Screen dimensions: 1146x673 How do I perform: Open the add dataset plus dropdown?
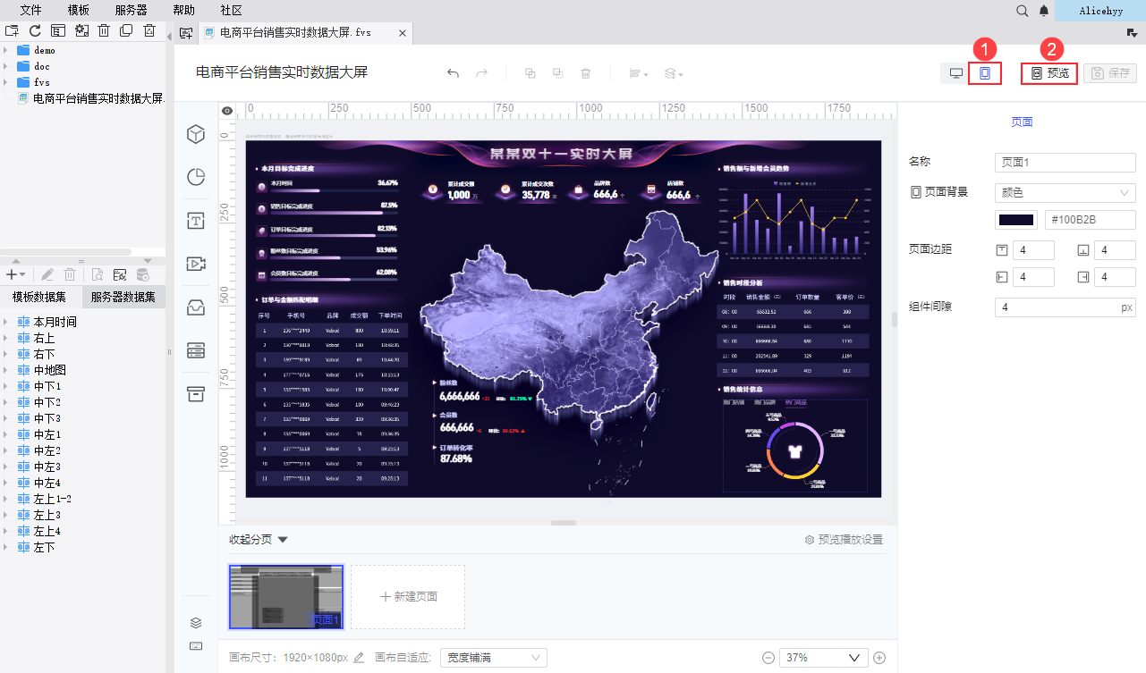click(15, 274)
